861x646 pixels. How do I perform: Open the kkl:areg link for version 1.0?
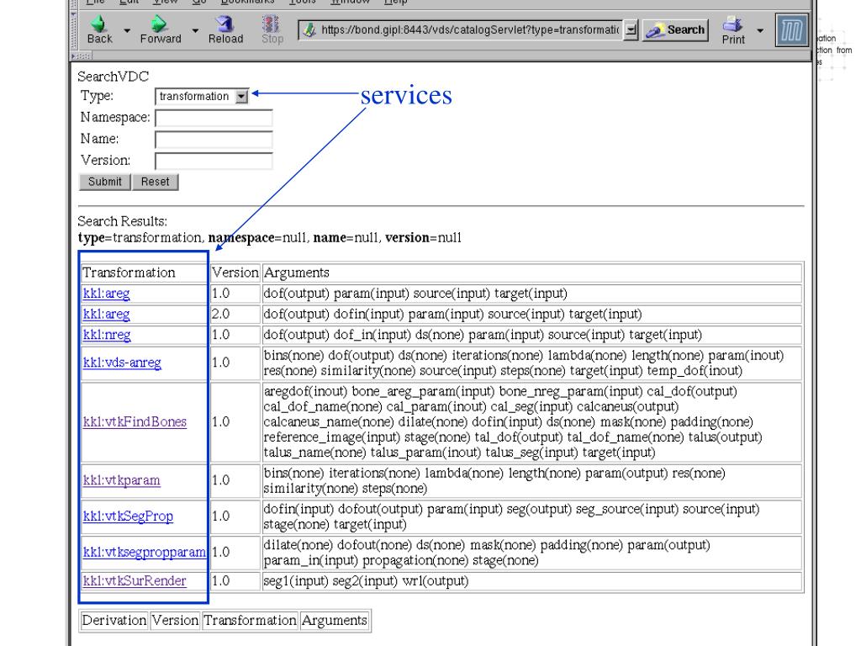pos(107,294)
